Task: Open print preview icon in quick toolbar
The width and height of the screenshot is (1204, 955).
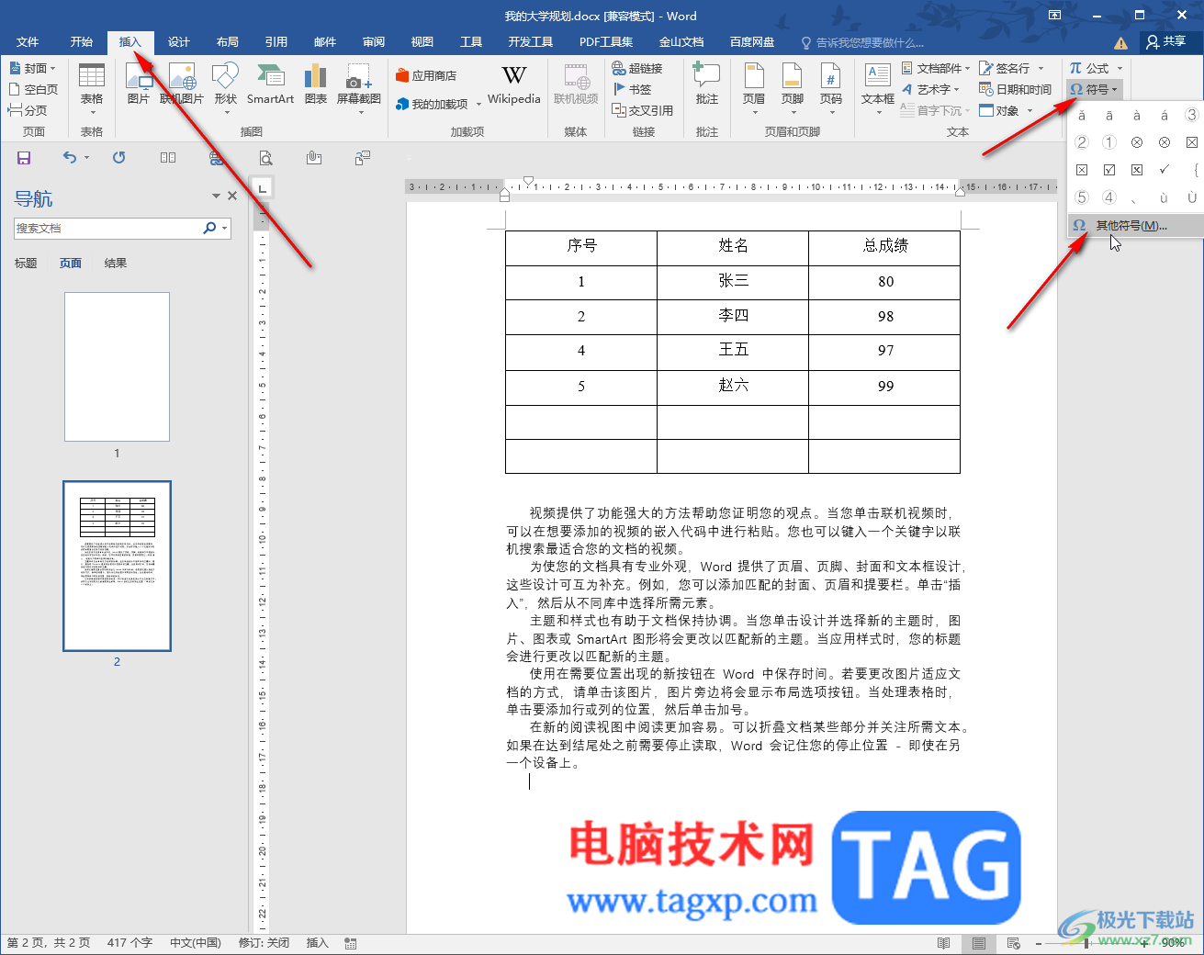Action: [x=265, y=158]
